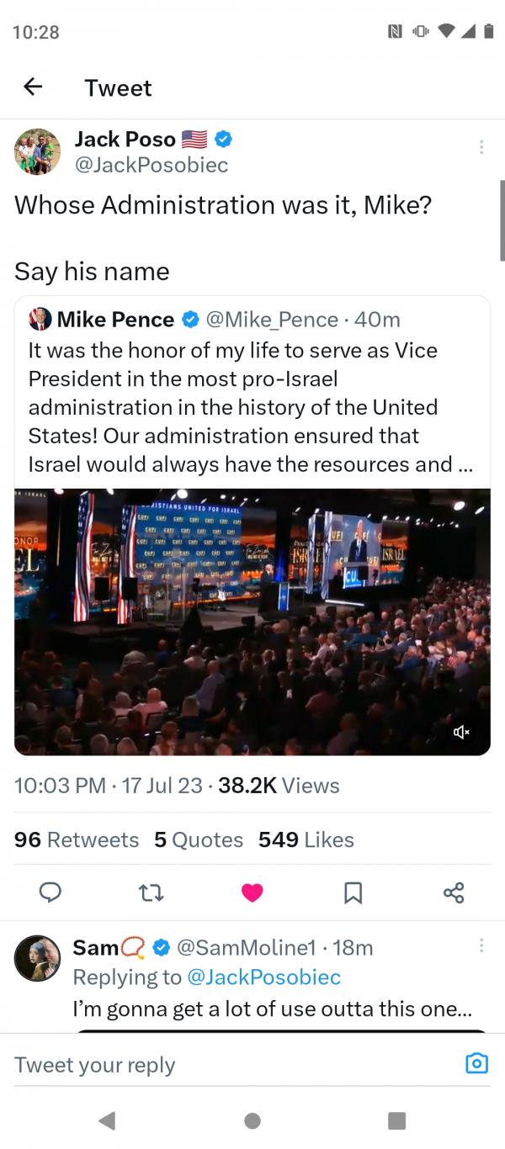
Task: Tap Mike Pence's blue checkmark
Action: tap(190, 319)
